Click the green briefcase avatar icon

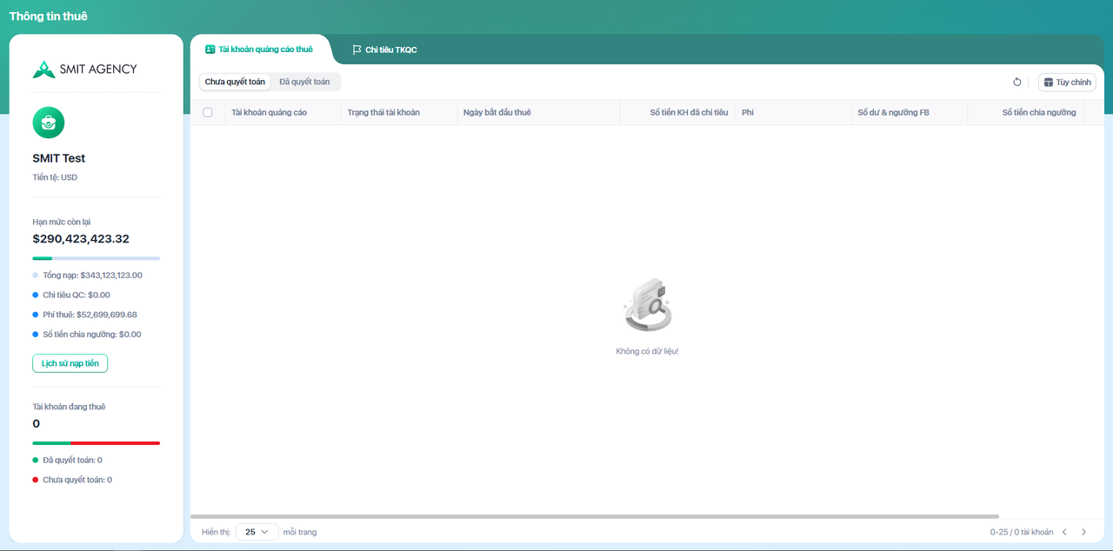[49, 123]
